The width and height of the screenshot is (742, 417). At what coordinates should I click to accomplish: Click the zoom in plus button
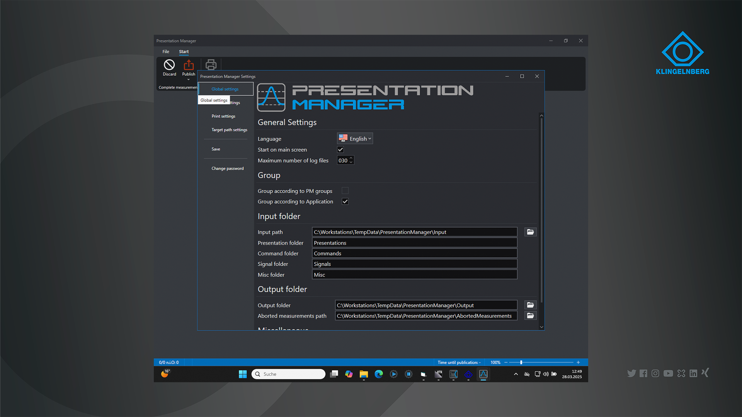click(578, 362)
